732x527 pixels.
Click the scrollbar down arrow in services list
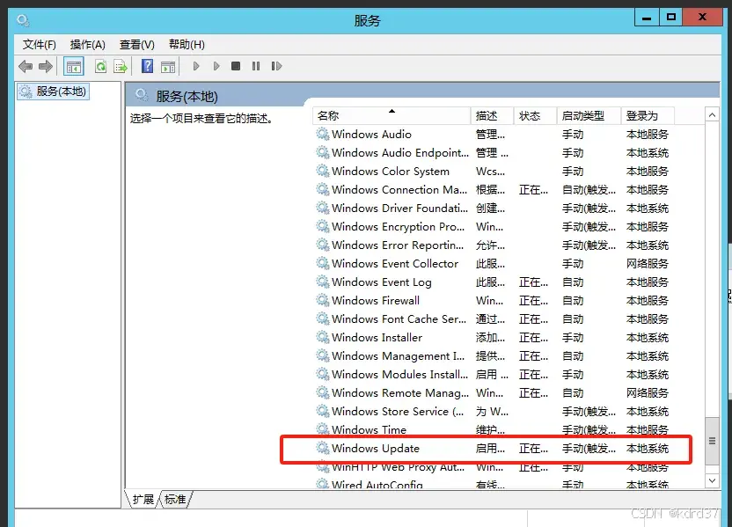712,480
